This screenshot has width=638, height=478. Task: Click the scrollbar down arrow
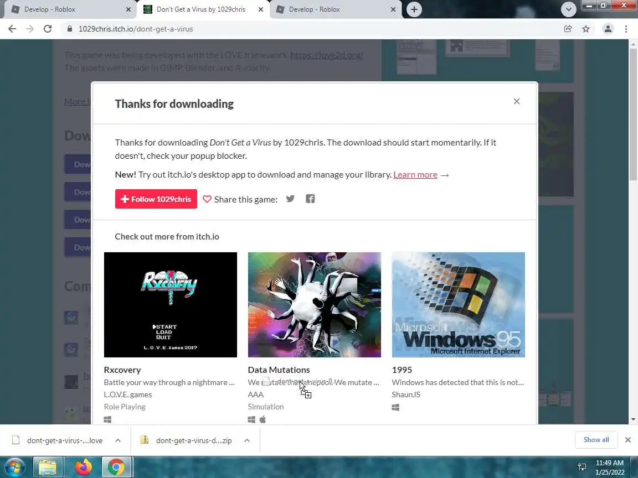click(633, 419)
